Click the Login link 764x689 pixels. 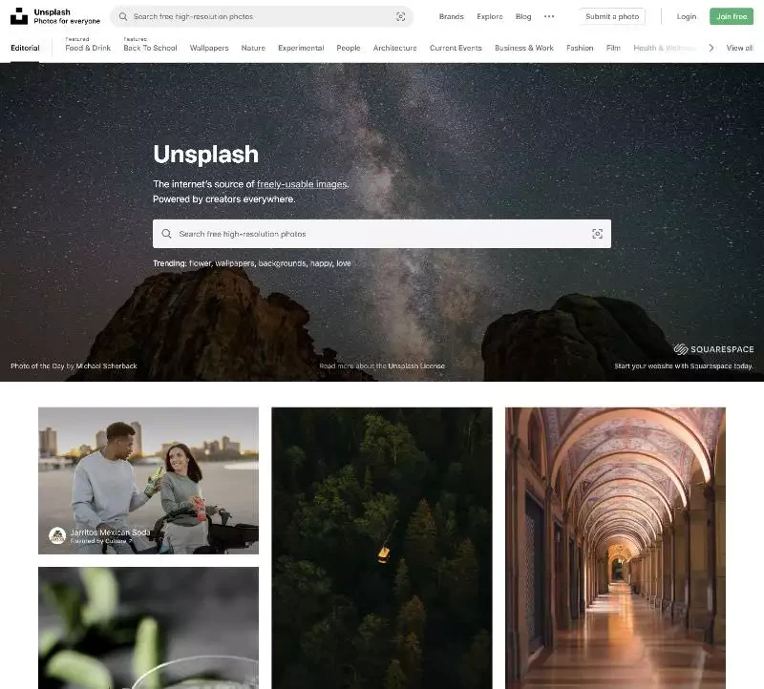687,16
